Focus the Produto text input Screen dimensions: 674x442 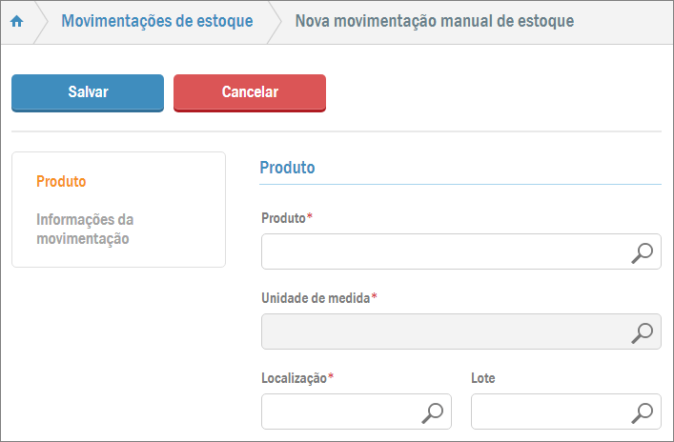tap(443, 252)
